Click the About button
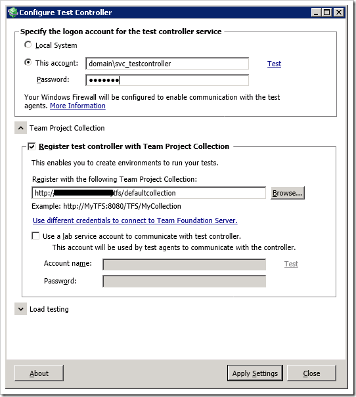 39,373
